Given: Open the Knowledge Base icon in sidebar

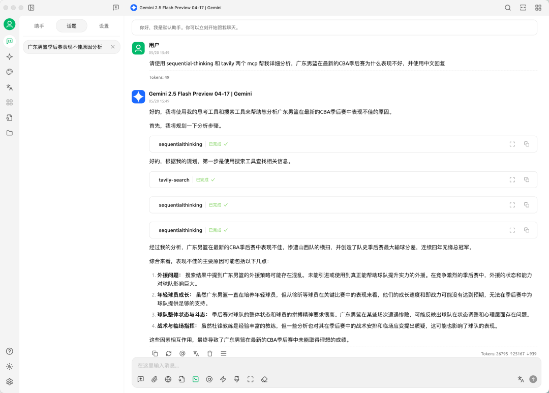Looking at the screenshot, I should click(x=9, y=118).
